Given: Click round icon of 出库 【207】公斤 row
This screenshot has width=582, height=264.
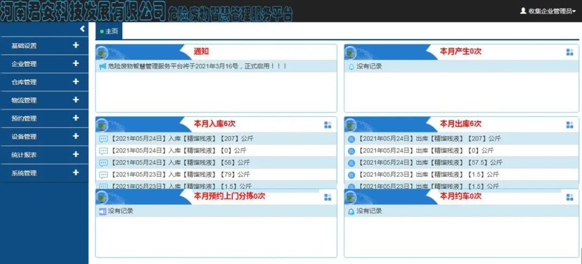Looking at the screenshot, I should [351, 139].
